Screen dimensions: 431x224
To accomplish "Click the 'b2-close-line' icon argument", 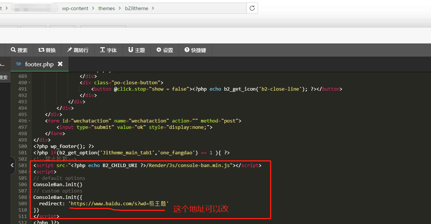I will coord(280,89).
